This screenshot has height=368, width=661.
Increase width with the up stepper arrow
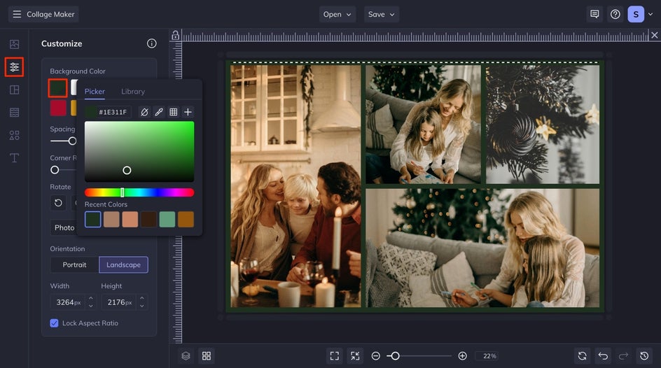pyautogui.click(x=90, y=298)
